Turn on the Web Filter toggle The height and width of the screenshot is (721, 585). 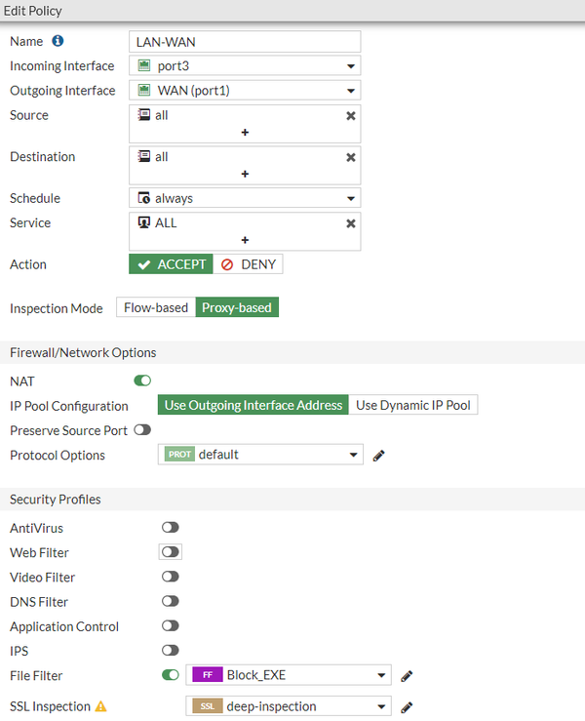pyautogui.click(x=171, y=552)
